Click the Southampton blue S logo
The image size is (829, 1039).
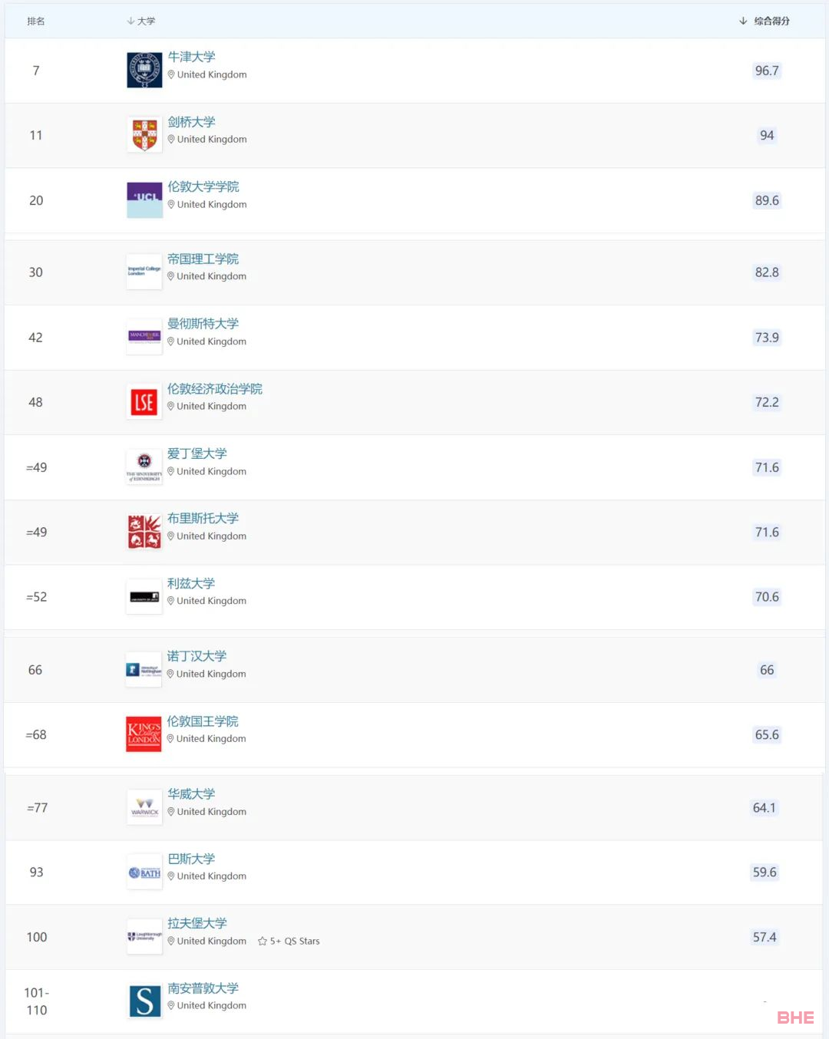tap(144, 1001)
